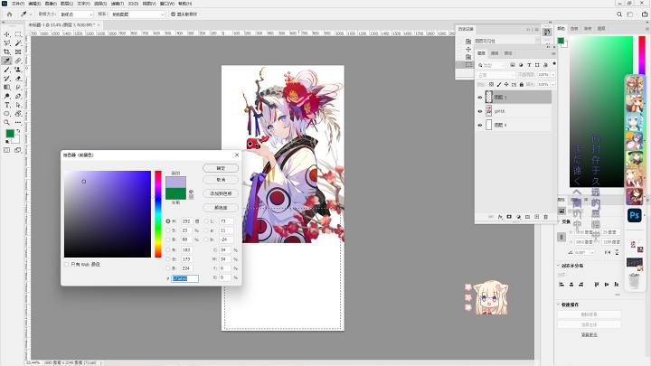Select the S saturation radio button
The height and width of the screenshot is (366, 651).
click(x=168, y=230)
